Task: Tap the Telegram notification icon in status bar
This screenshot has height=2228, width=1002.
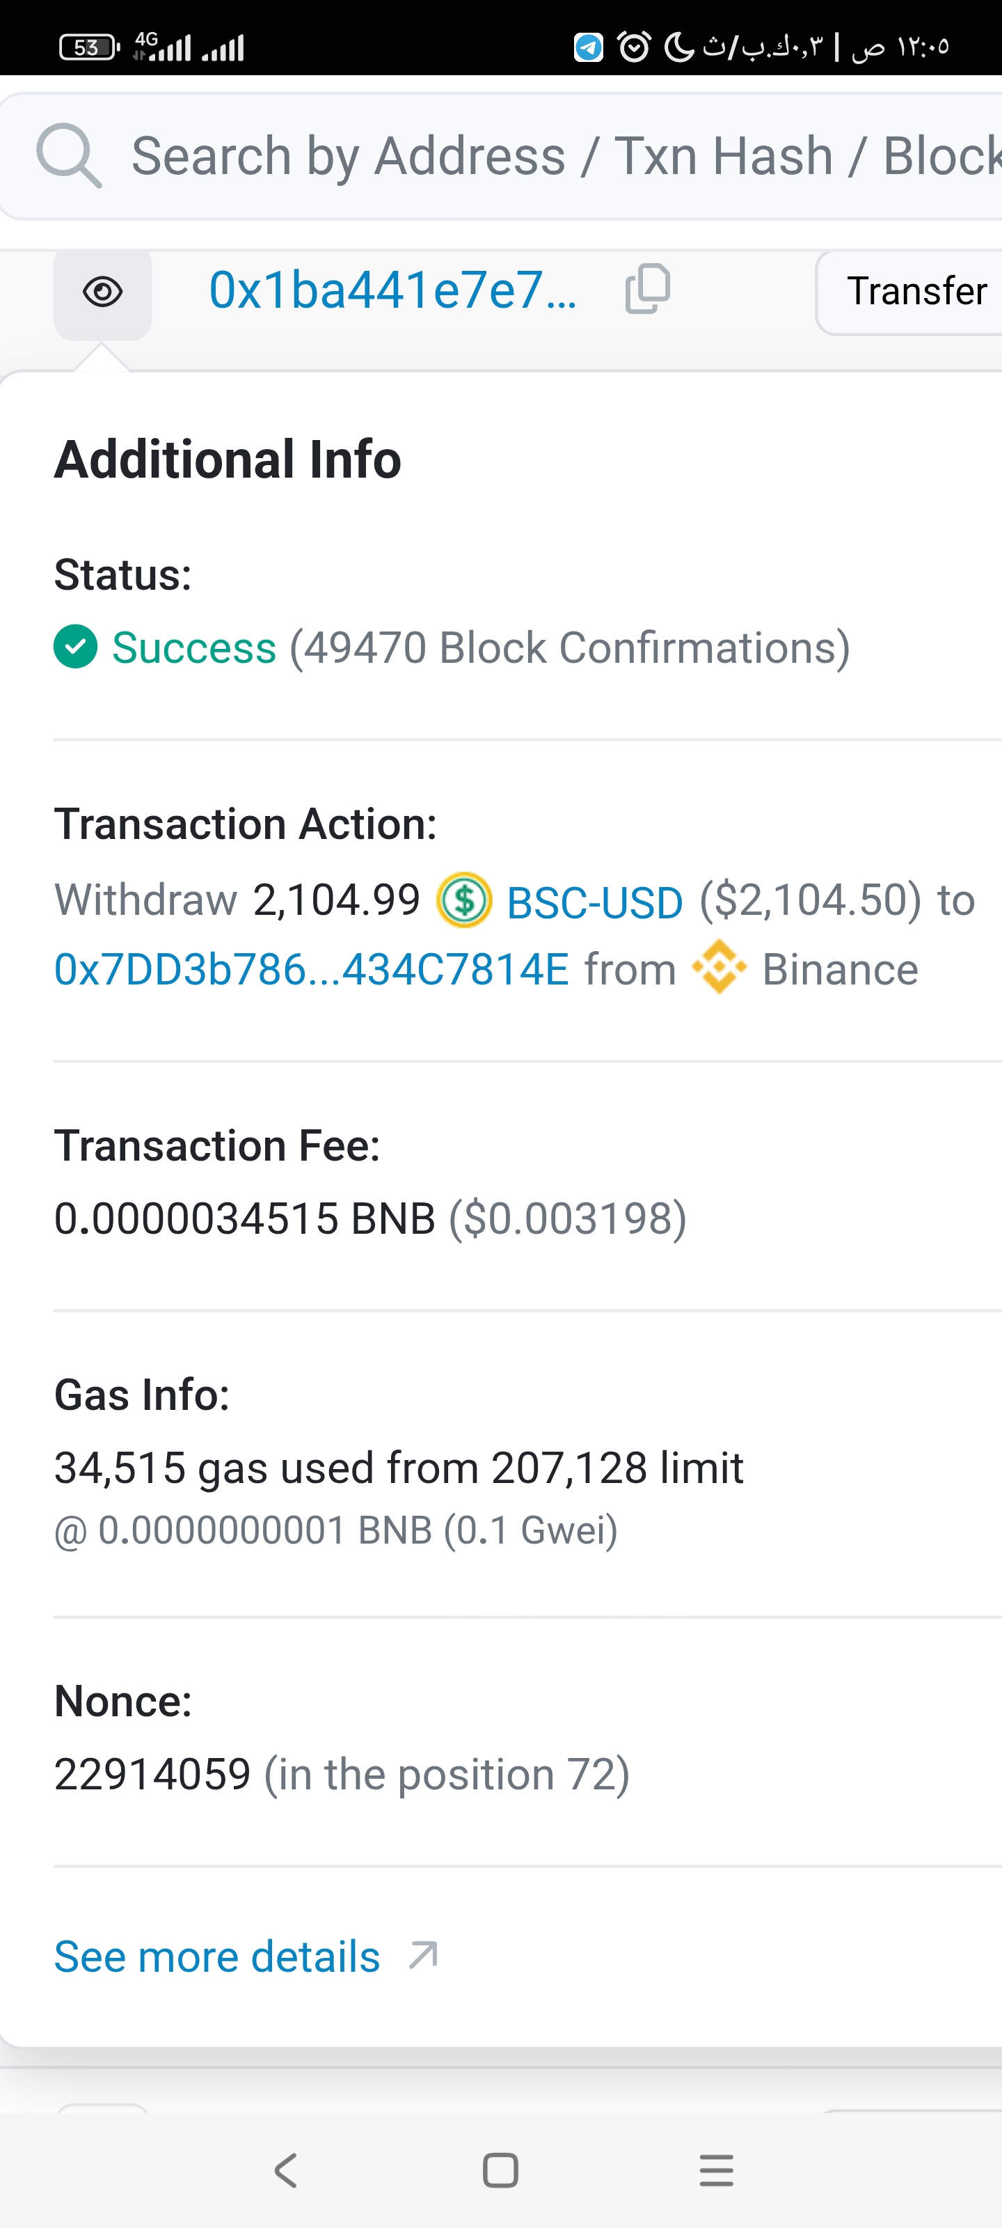Action: tap(589, 47)
